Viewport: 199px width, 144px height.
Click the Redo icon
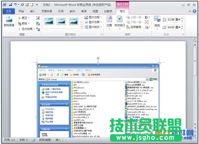click(22, 5)
